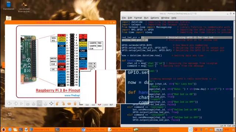This screenshot has width=236, height=132.
Task: Open volume control in system tray
Action: pos(211,129)
